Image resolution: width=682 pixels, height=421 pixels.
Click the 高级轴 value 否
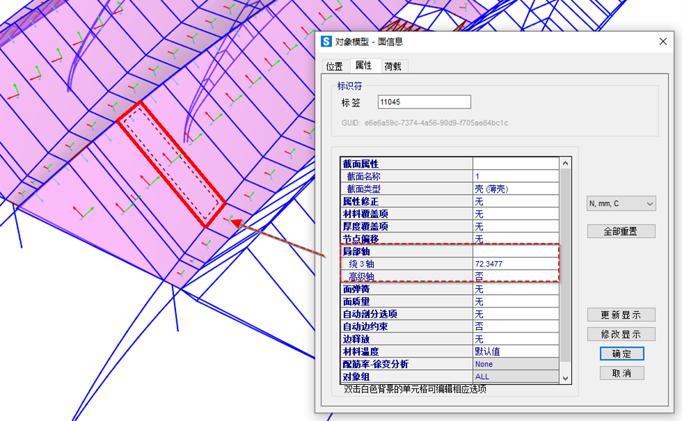515,276
